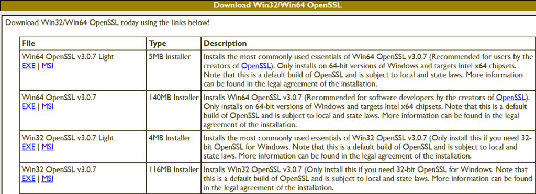This screenshot has width=536, height=194.
Task: Click the '116MB Installer' cell
Action: click(174, 178)
